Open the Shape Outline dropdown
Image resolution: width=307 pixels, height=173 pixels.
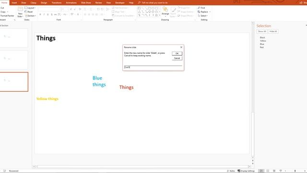pyautogui.click(x=186, y=12)
